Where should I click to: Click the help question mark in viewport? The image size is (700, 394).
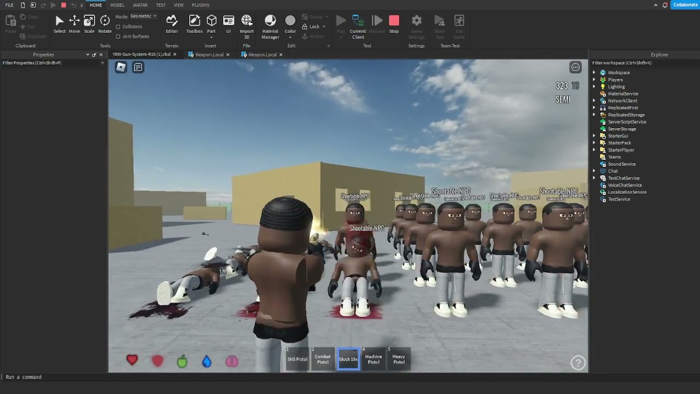click(x=578, y=362)
